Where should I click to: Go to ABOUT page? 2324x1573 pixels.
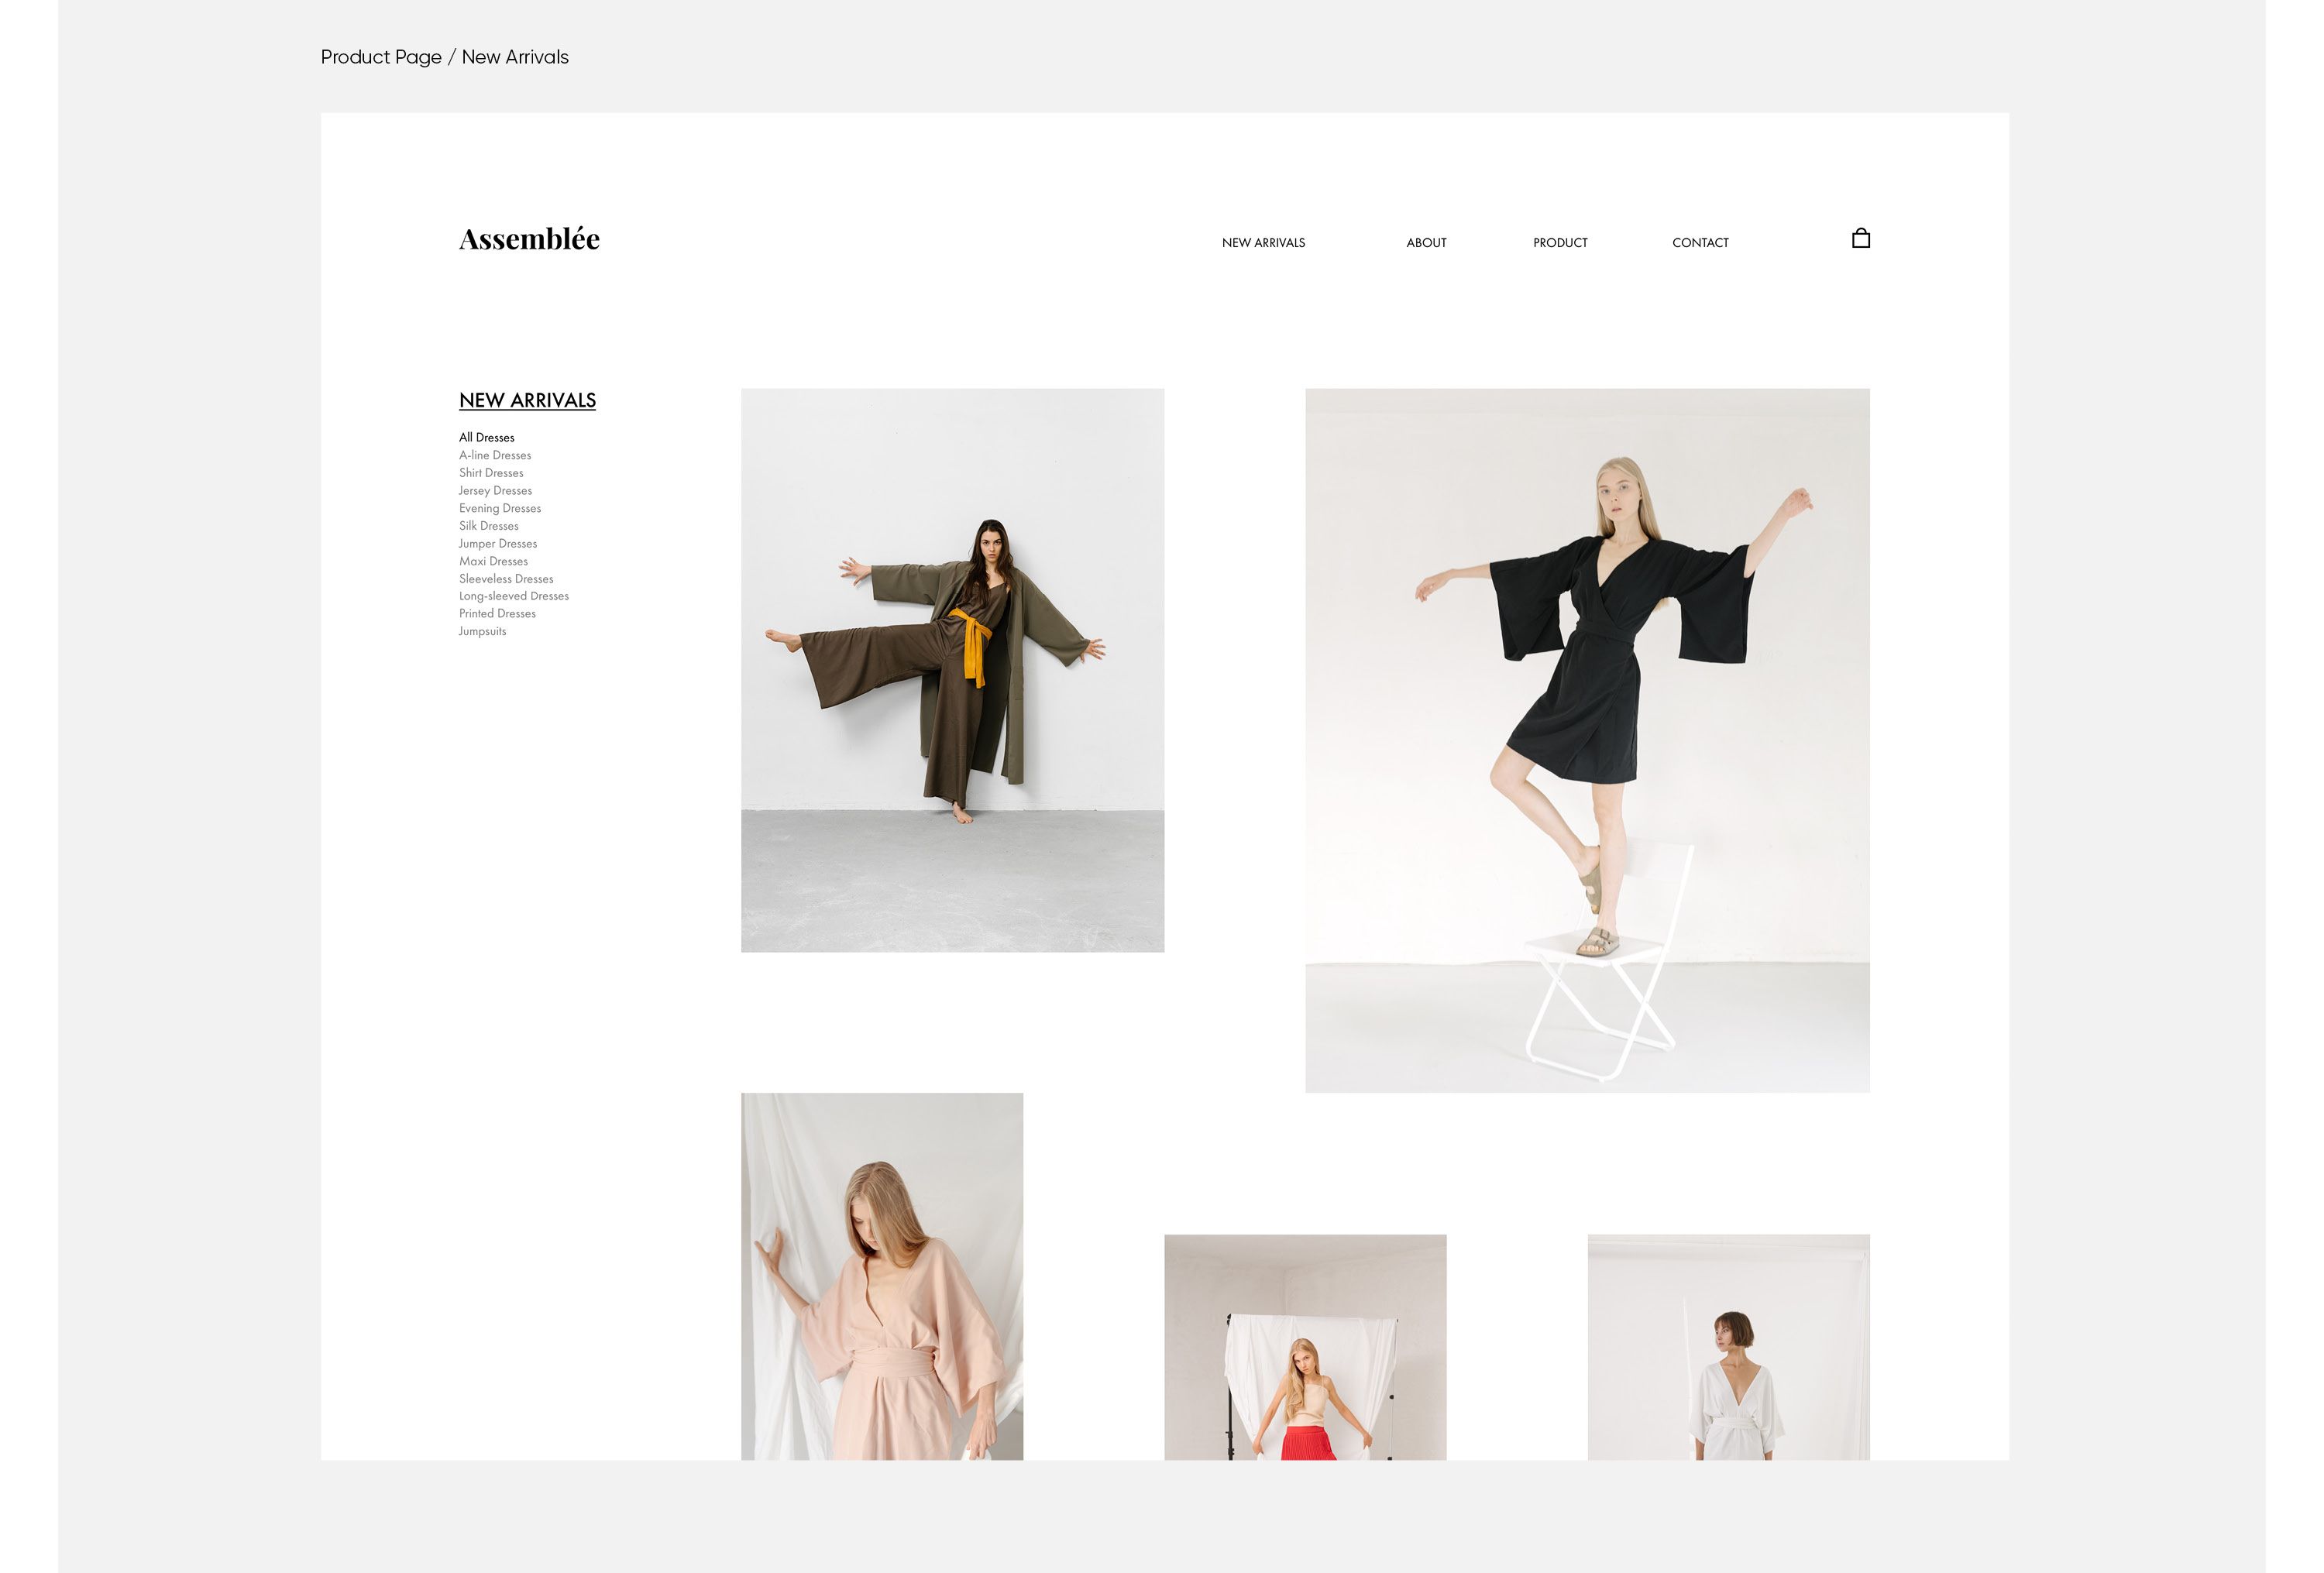[1426, 243]
